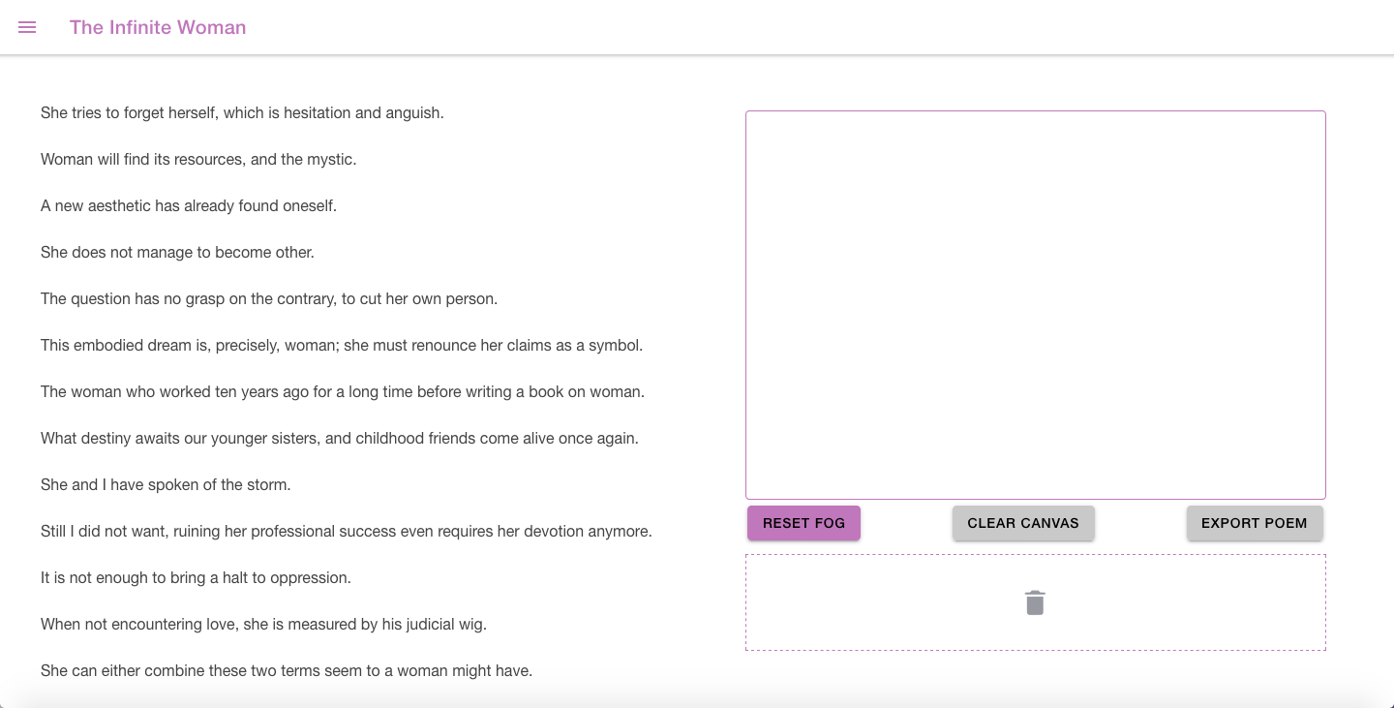Pick 'What destiny awaits our younger sisters'
This screenshot has width=1394, height=708.
[340, 439]
